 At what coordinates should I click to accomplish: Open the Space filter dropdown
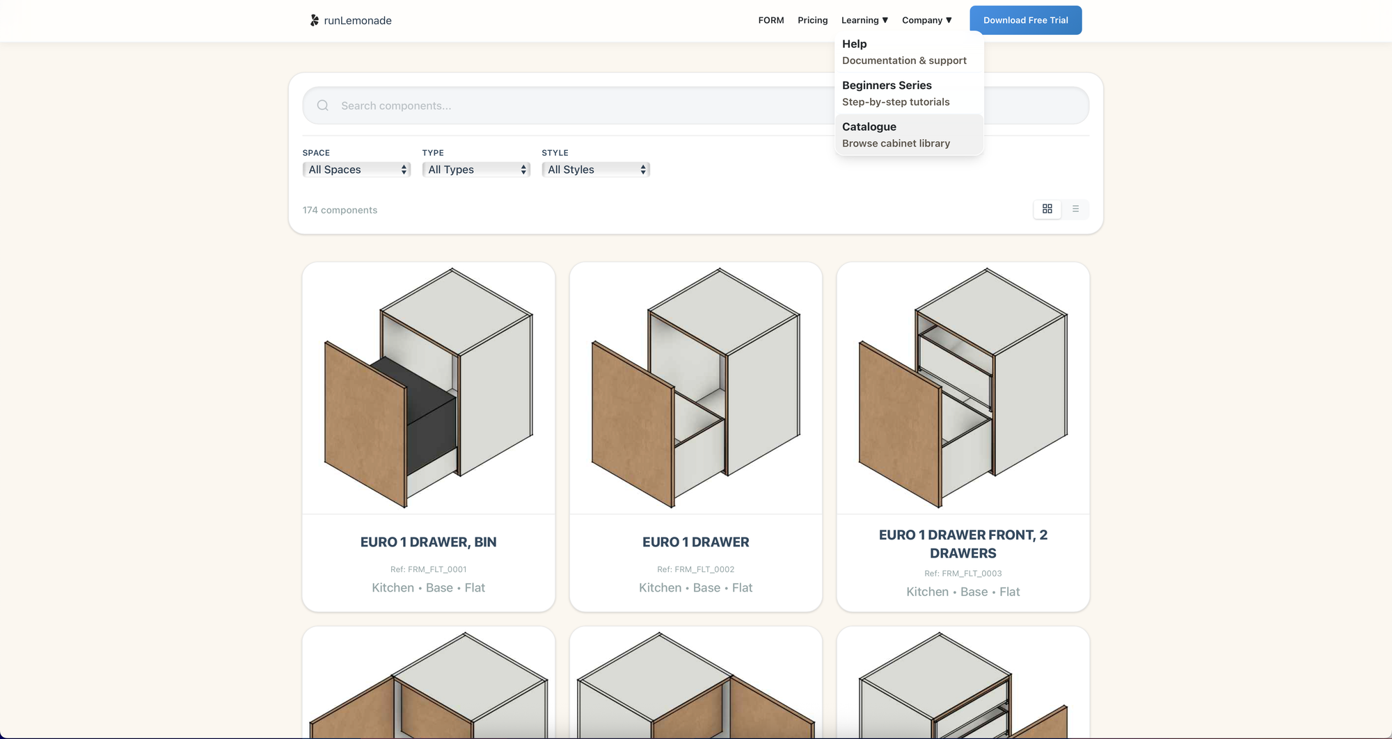pyautogui.click(x=356, y=170)
